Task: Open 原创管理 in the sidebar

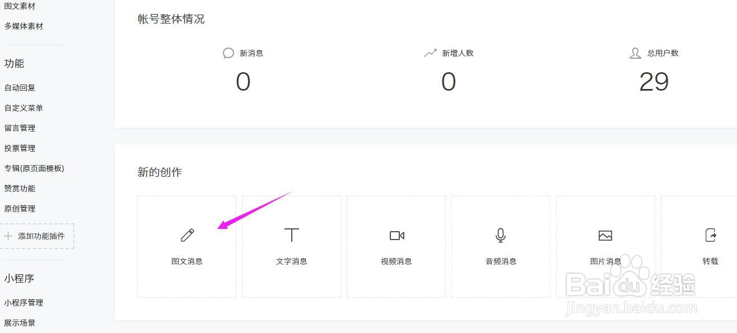Action: pyautogui.click(x=20, y=209)
